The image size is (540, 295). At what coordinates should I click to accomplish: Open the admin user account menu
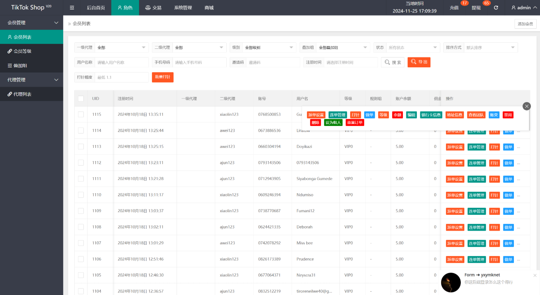click(x=523, y=8)
